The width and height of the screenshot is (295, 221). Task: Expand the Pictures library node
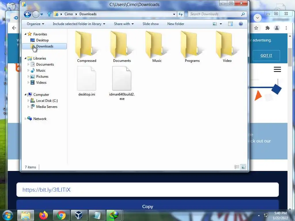pos(28,76)
